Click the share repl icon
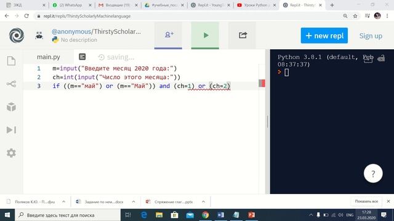The width and height of the screenshot is (394, 221). coord(242,35)
